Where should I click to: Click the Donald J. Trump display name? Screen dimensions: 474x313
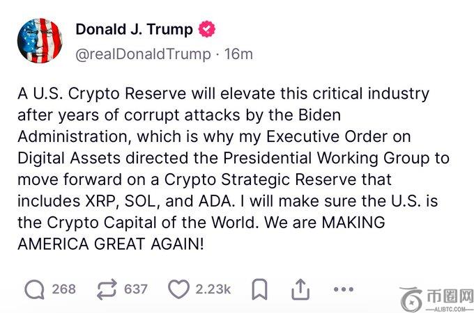133,30
